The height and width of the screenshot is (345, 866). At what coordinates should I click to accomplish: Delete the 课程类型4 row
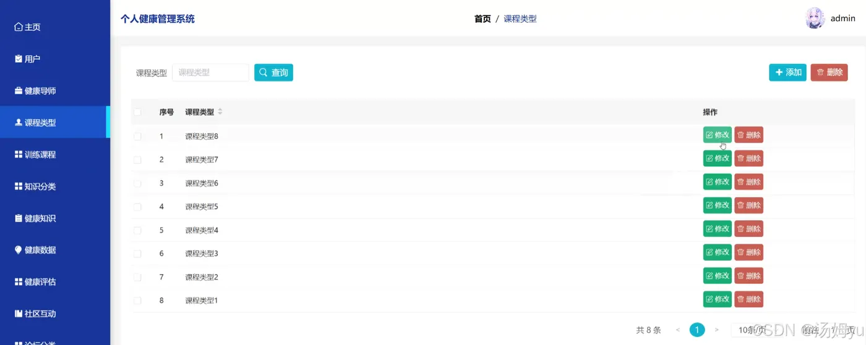tap(749, 228)
